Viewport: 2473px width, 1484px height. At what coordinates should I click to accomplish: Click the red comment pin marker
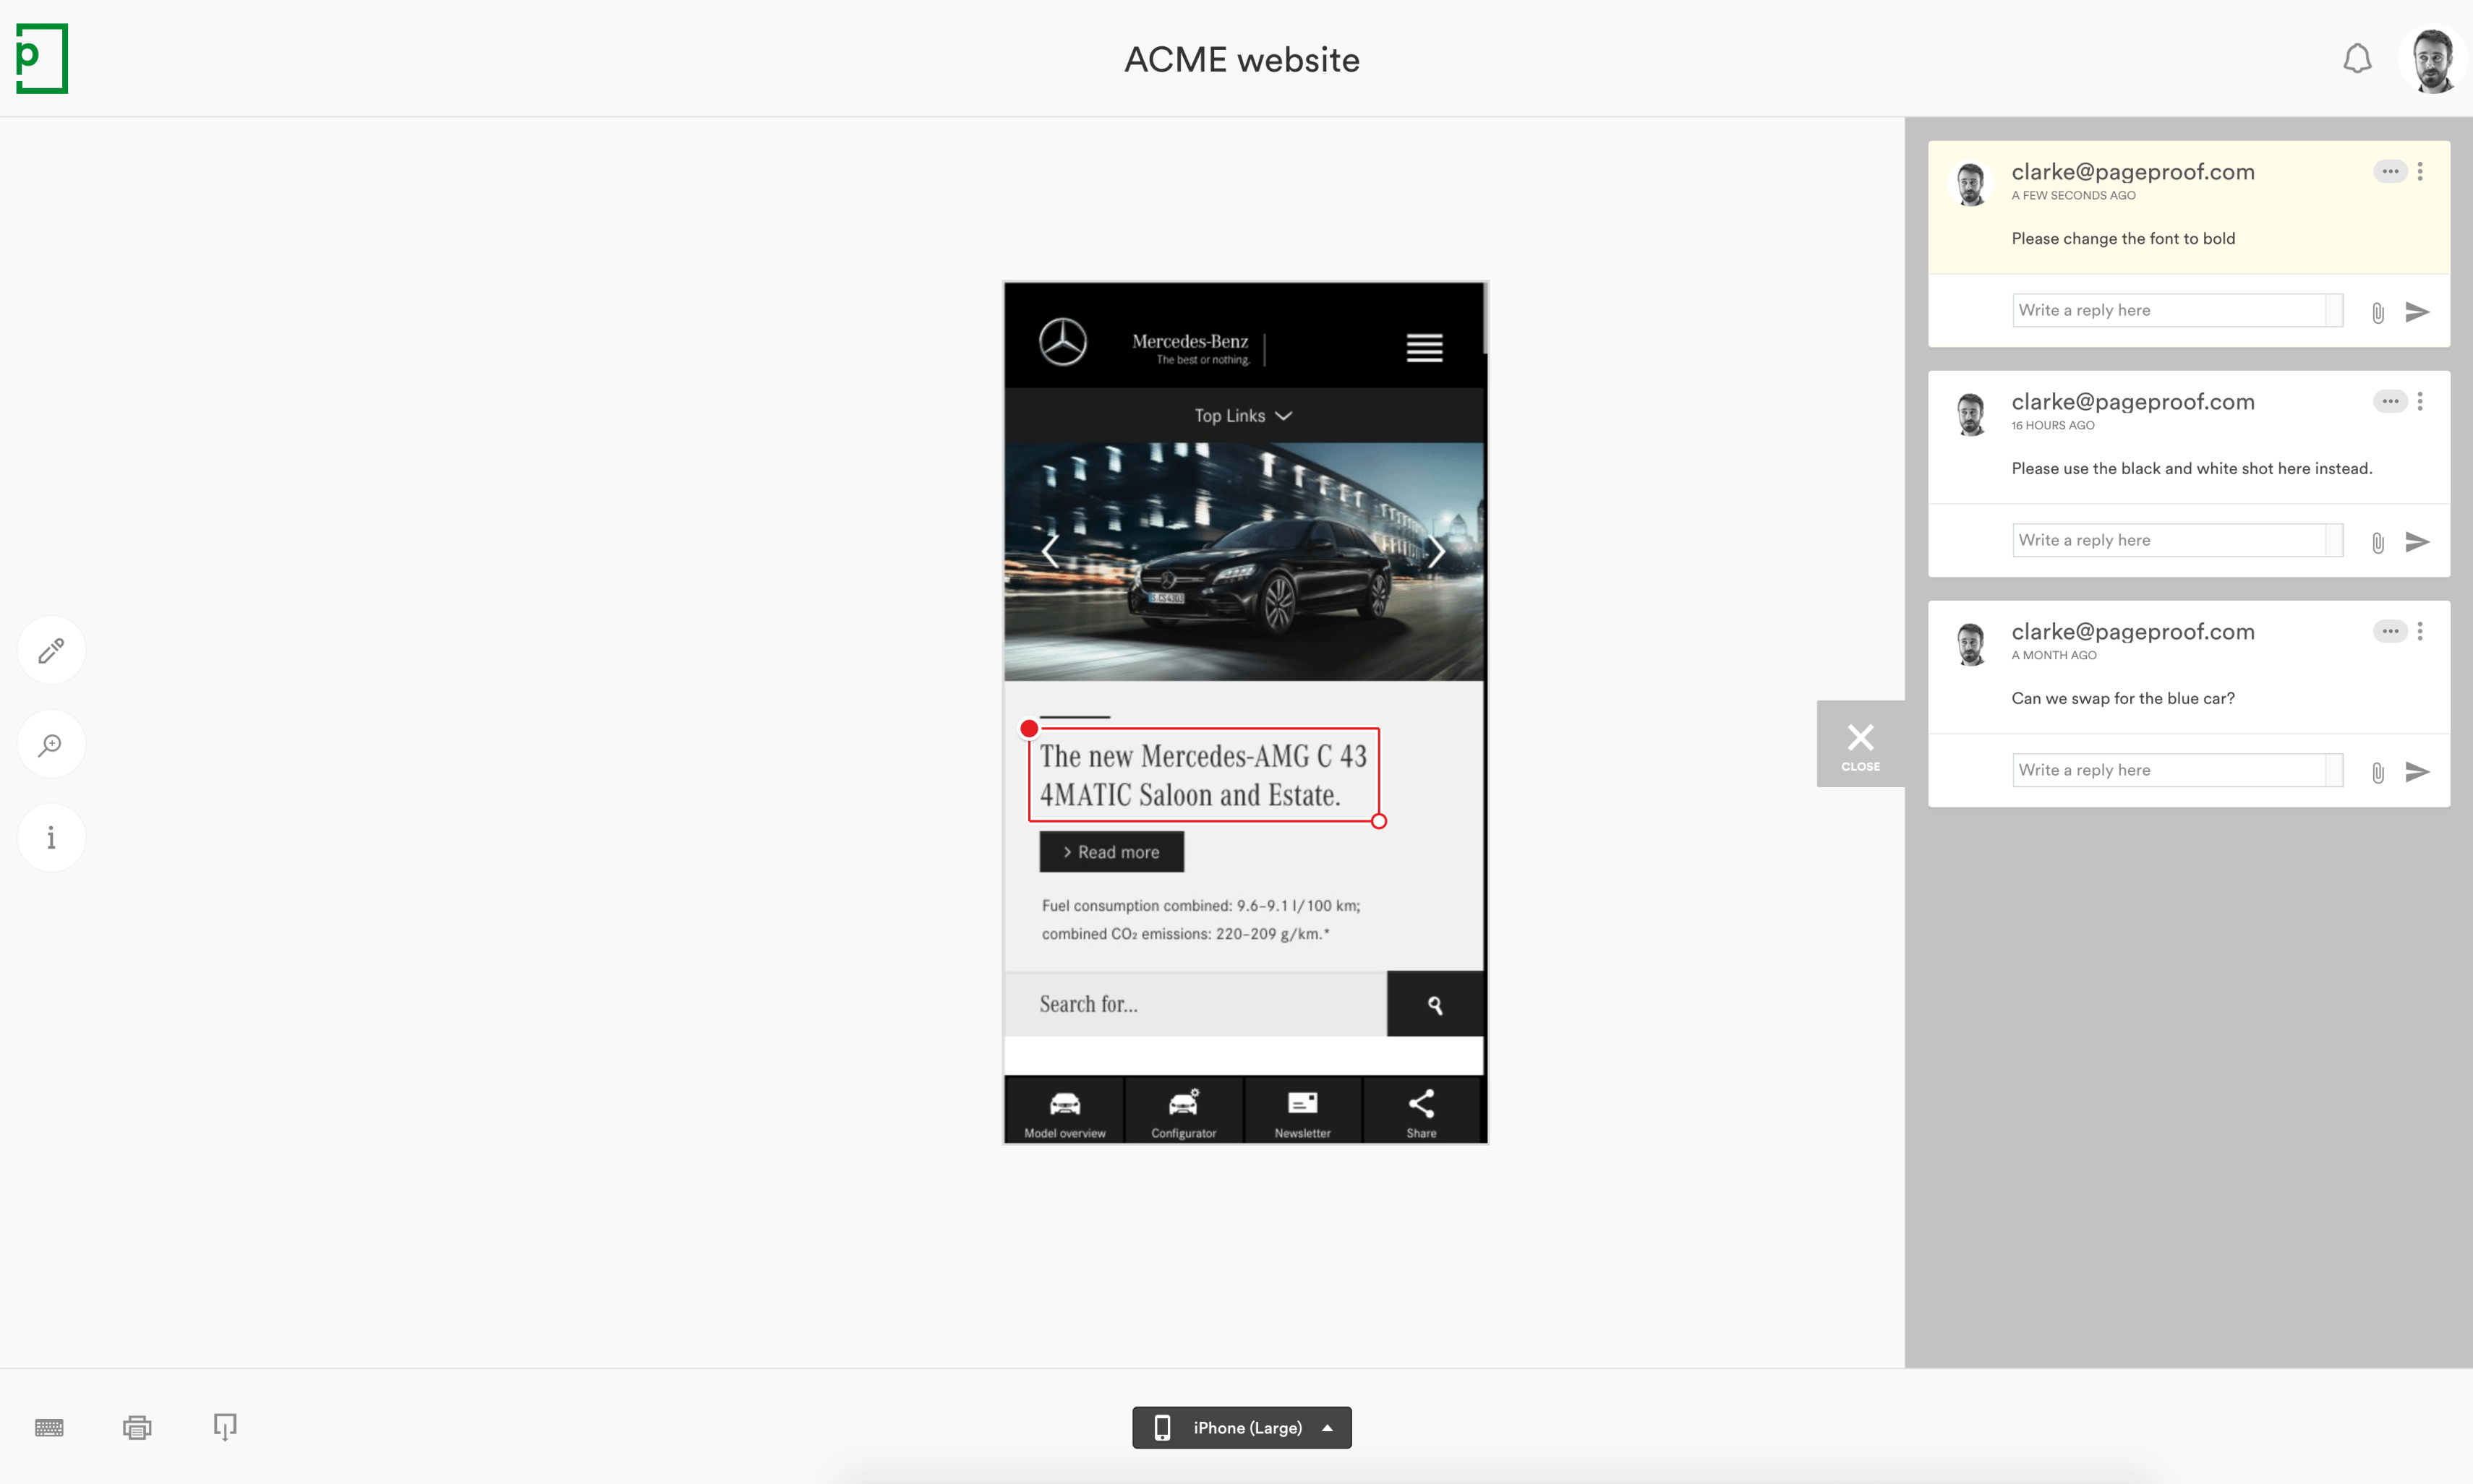(x=1028, y=728)
